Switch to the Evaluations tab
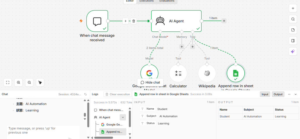The image size is (300, 139). pyautogui.click(x=167, y=1)
